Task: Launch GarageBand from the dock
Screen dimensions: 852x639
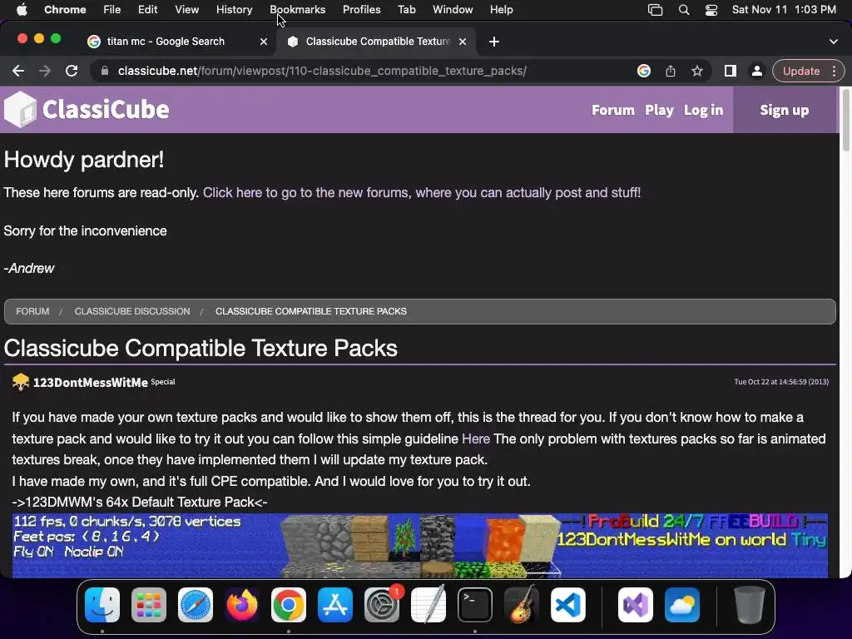Action: [x=522, y=605]
